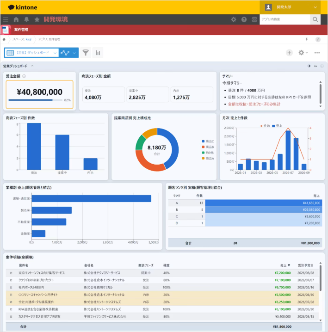
Task: Open the bar chart aggregate icon
Action: click(x=98, y=53)
